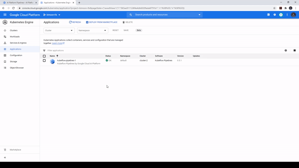Image resolution: width=299 pixels, height=168 pixels.
Task: Open the three-dot settings menu in header
Action: [287, 15]
